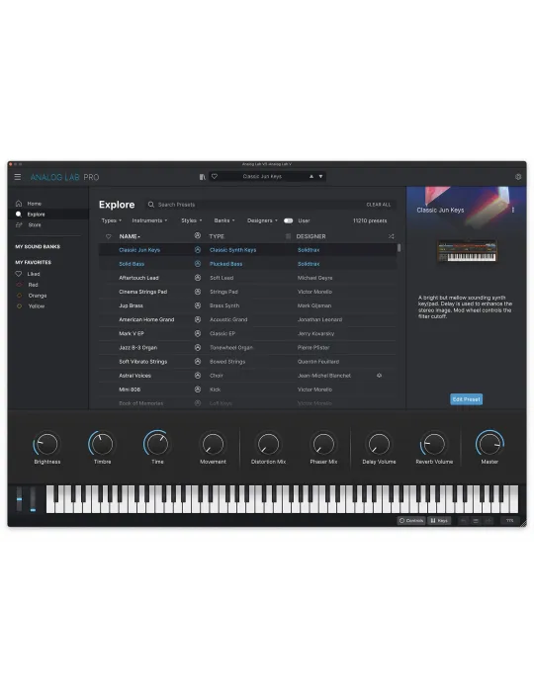This screenshot has width=534, height=692.
Task: Click the Reverb Volume knob
Action: (x=434, y=444)
